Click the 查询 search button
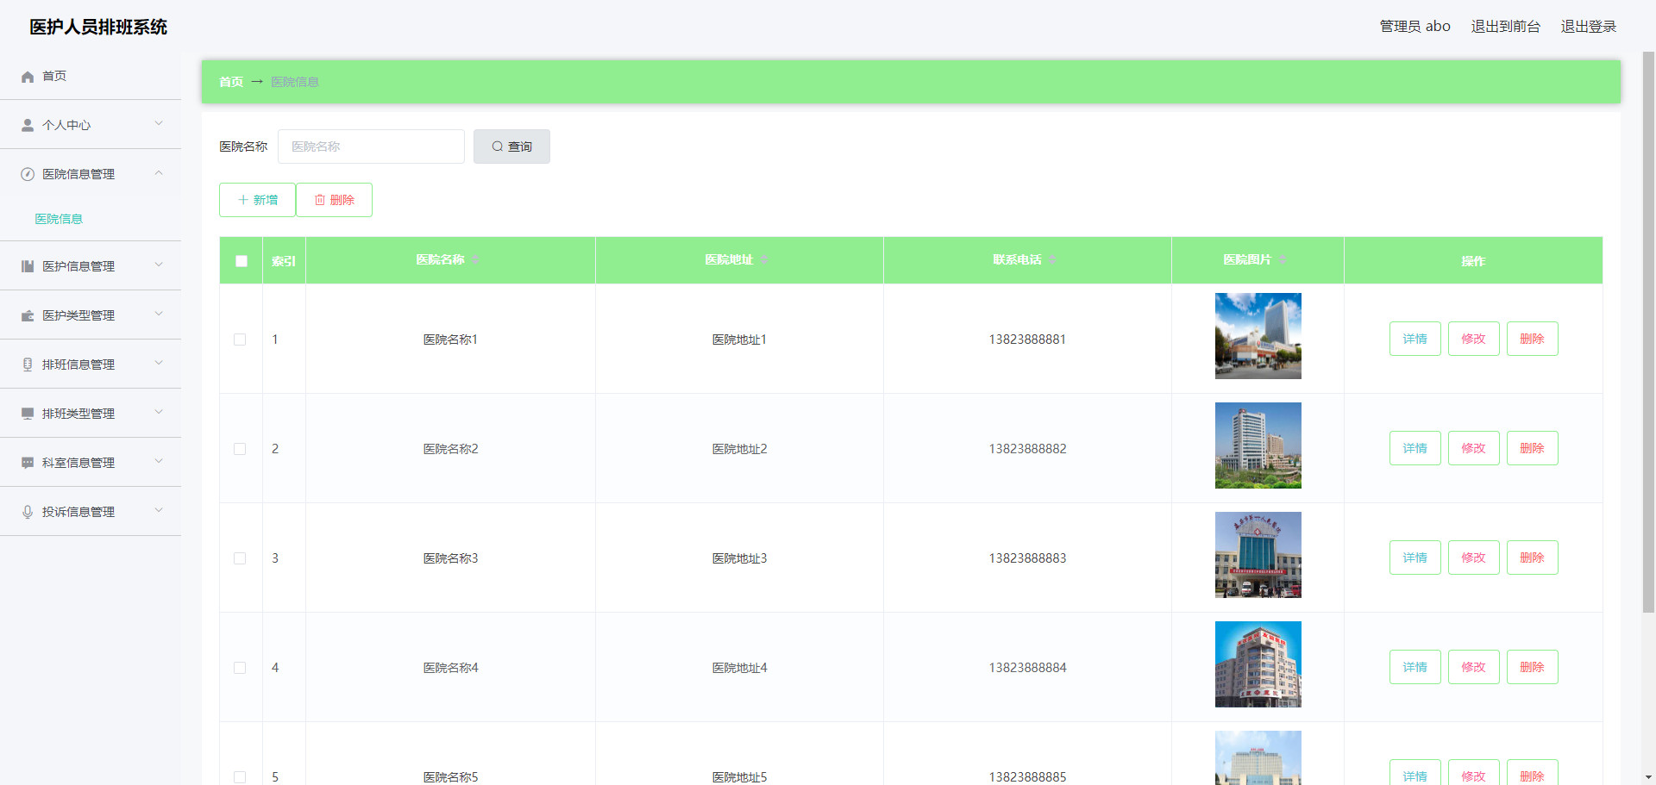Screen dimensions: 1656x785 click(x=511, y=146)
